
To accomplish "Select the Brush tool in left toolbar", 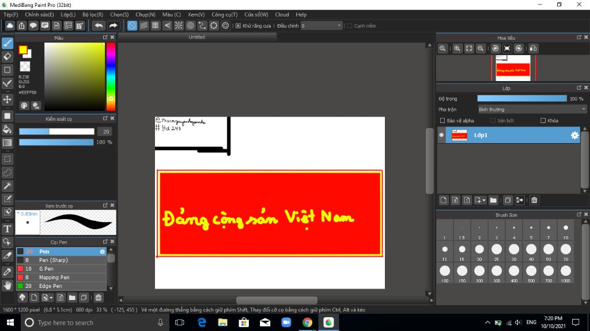I will (7, 43).
